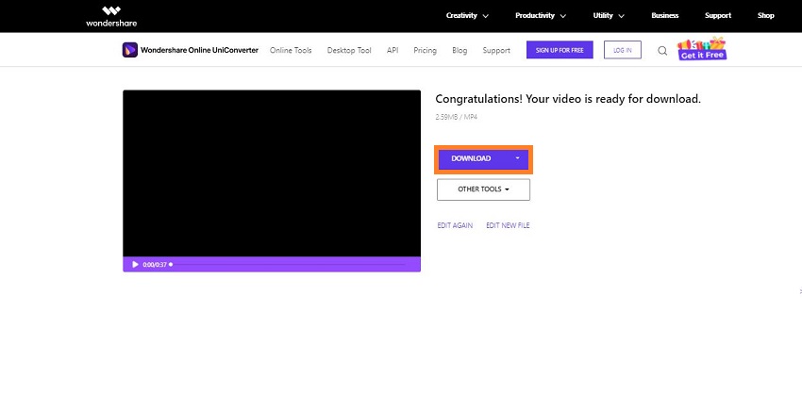Screen dimensions: 802x394
Task: Open the Business page
Action: 664,16
